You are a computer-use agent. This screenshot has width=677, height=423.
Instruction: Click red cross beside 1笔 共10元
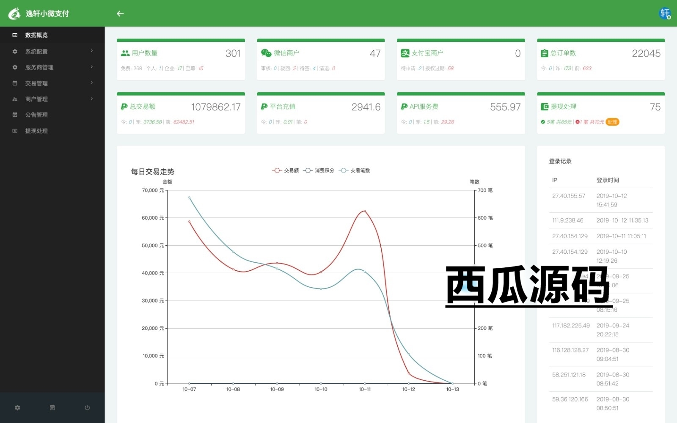pos(578,122)
